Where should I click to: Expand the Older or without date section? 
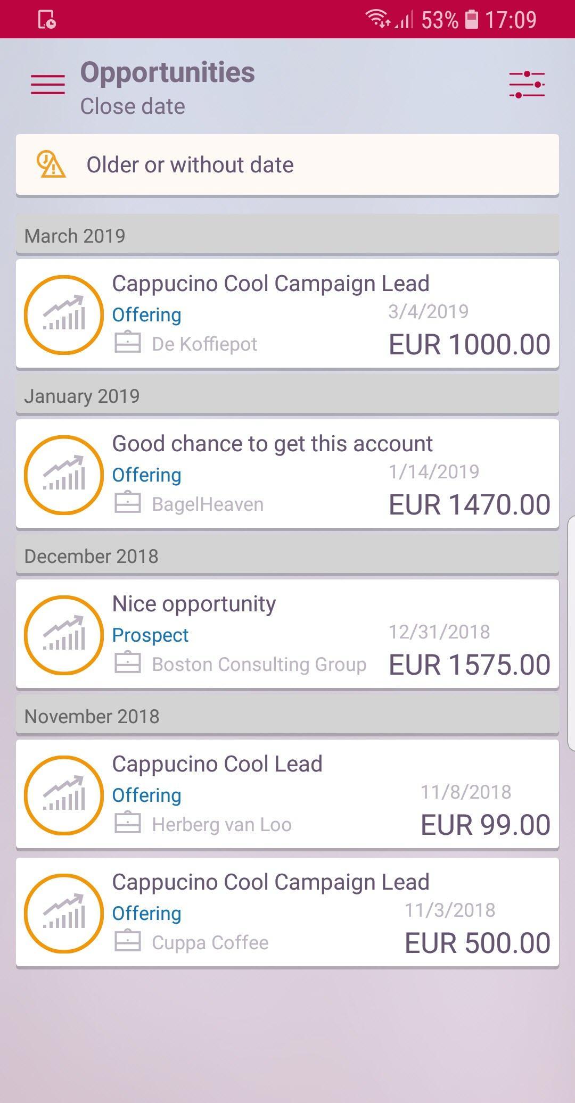coord(287,165)
